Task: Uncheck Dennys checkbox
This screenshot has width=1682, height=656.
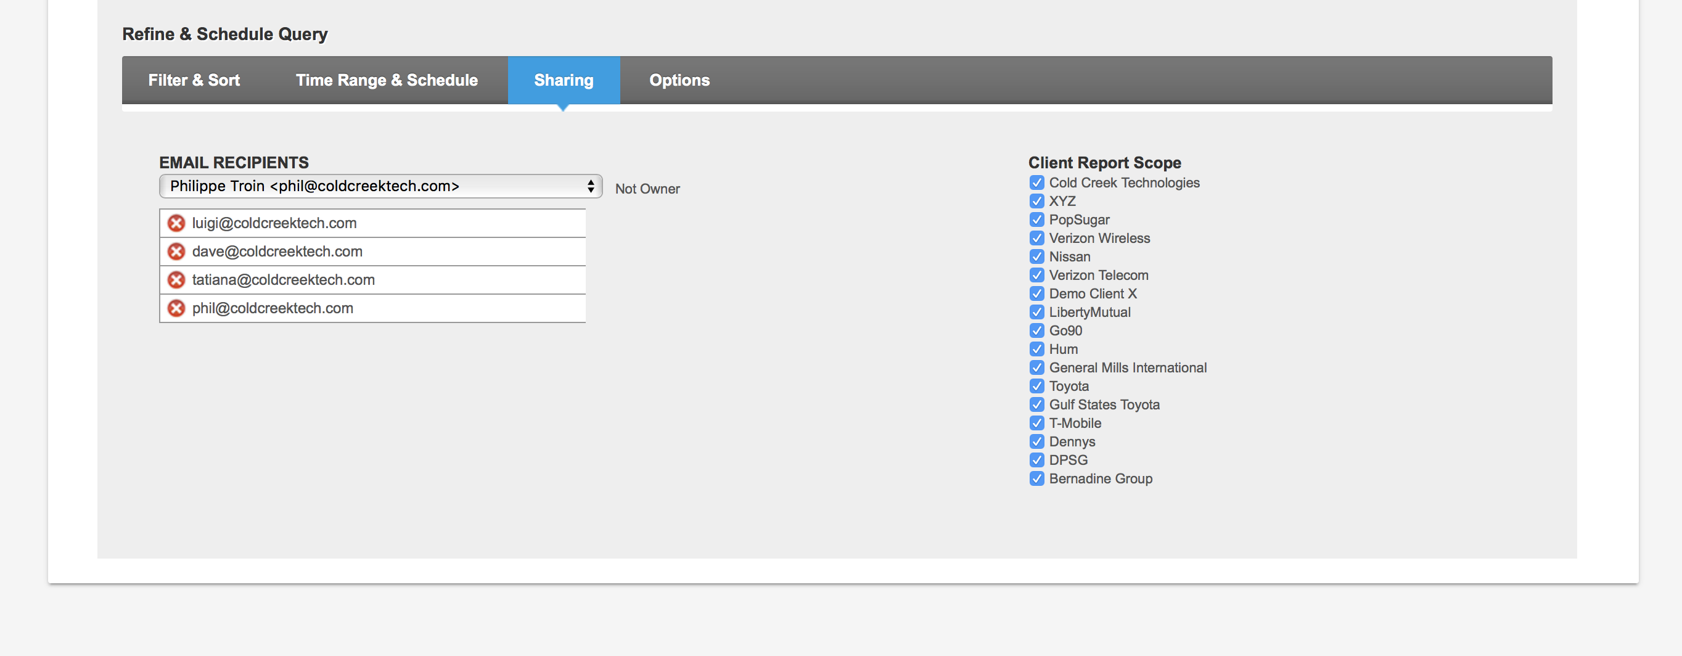Action: coord(1036,441)
